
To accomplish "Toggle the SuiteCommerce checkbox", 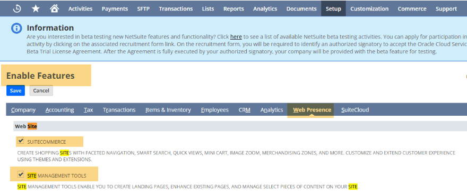I will (21, 141).
